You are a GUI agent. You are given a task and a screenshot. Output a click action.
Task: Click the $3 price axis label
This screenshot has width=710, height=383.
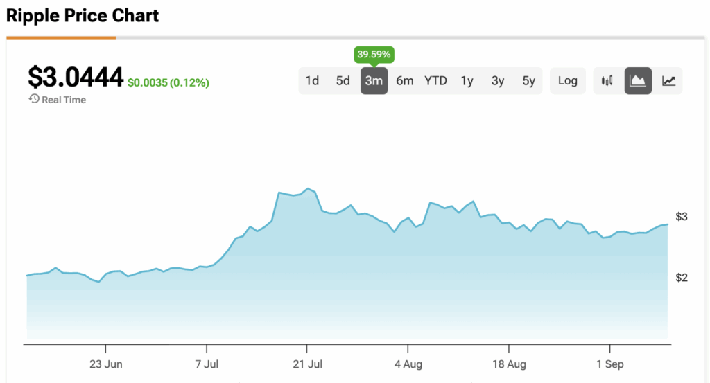click(x=682, y=217)
